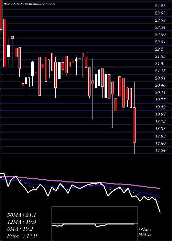This screenshot has width=172, height=241.
Task: Click the 21.15 price axis label
Action: (x=160, y=71)
